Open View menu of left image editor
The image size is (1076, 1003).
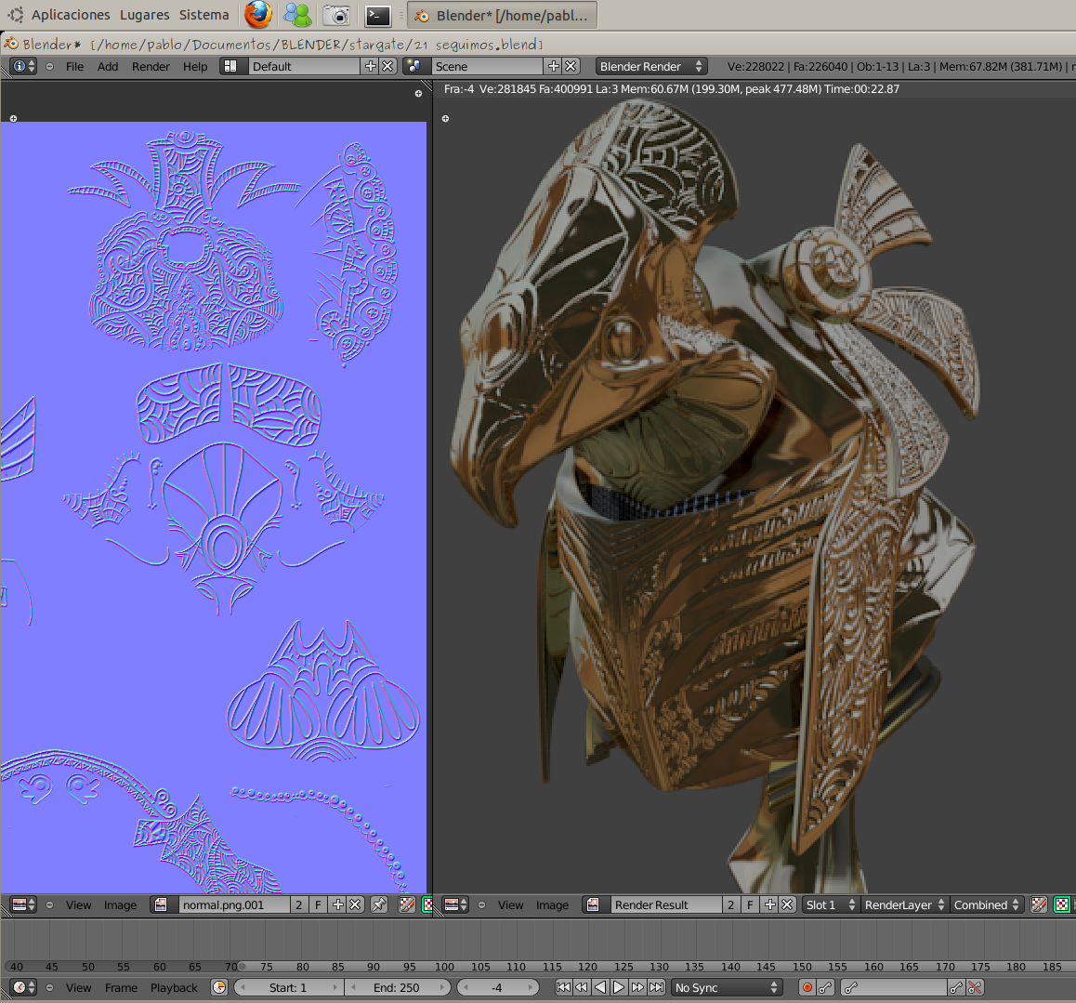78,905
